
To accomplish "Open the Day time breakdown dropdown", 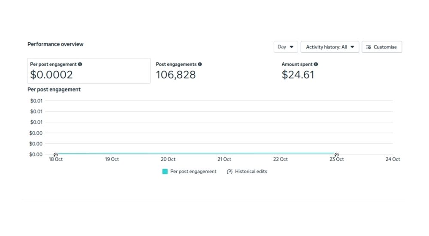I will coord(286,47).
